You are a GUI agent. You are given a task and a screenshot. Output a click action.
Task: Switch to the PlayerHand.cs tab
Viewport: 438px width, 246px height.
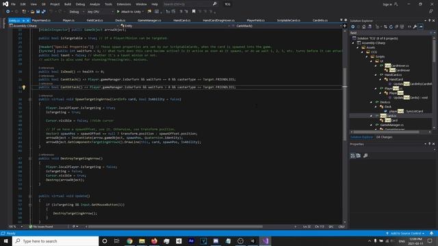[x=41, y=20]
